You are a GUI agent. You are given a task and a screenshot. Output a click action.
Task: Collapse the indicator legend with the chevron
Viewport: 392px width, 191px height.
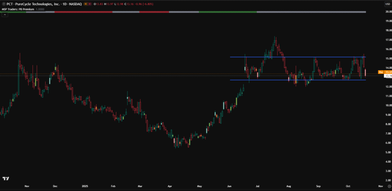(x=5, y=15)
